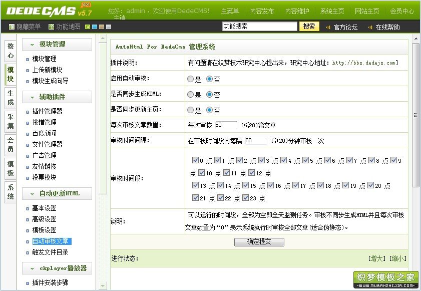The width and height of the screenshot is (421, 291).
Task: Collapse the 模块管理 section header
Action: (57, 45)
